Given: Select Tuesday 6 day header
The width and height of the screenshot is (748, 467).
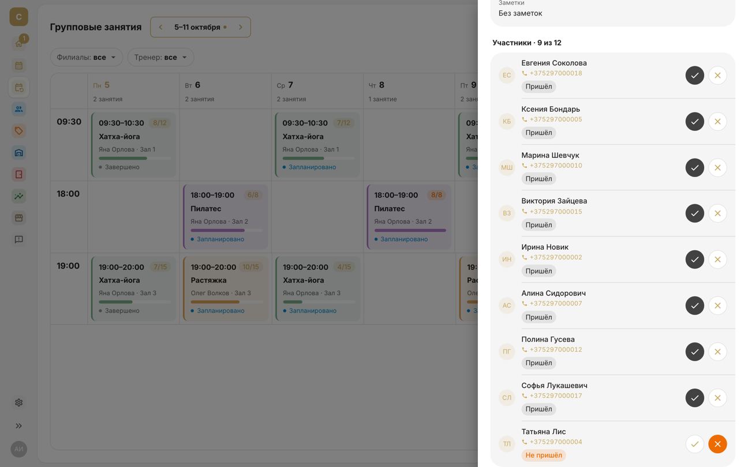Looking at the screenshot, I should pos(225,91).
